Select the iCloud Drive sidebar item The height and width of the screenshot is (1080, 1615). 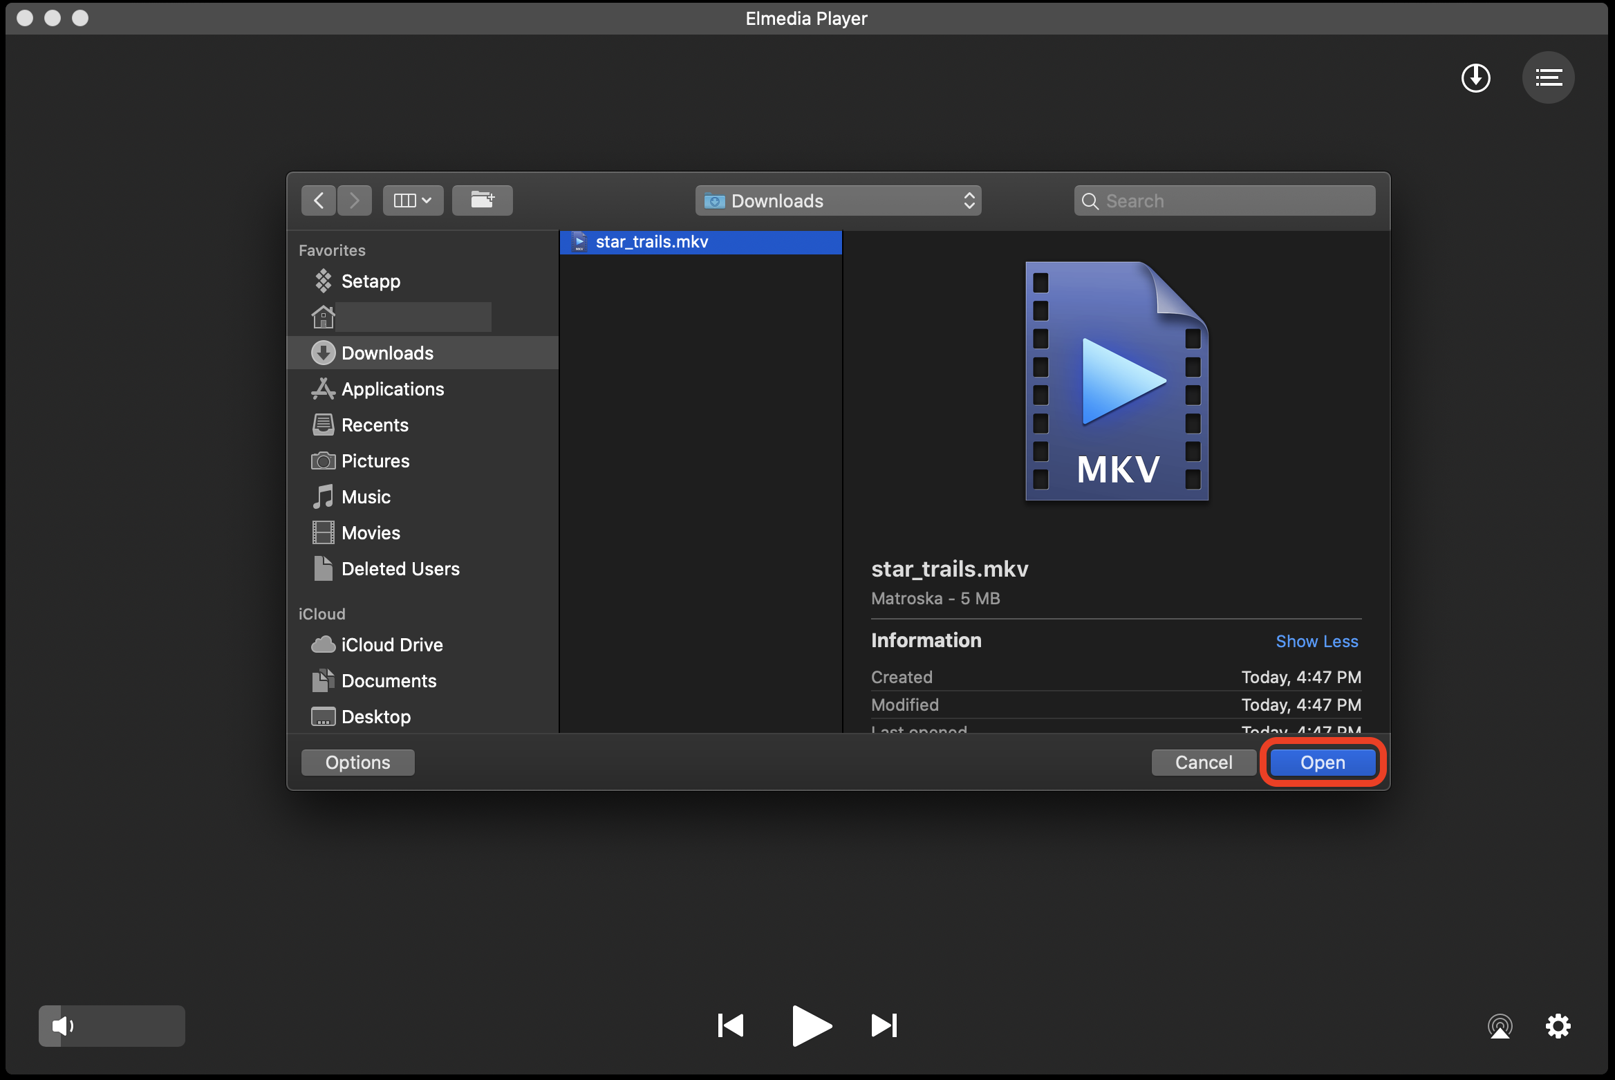391,644
